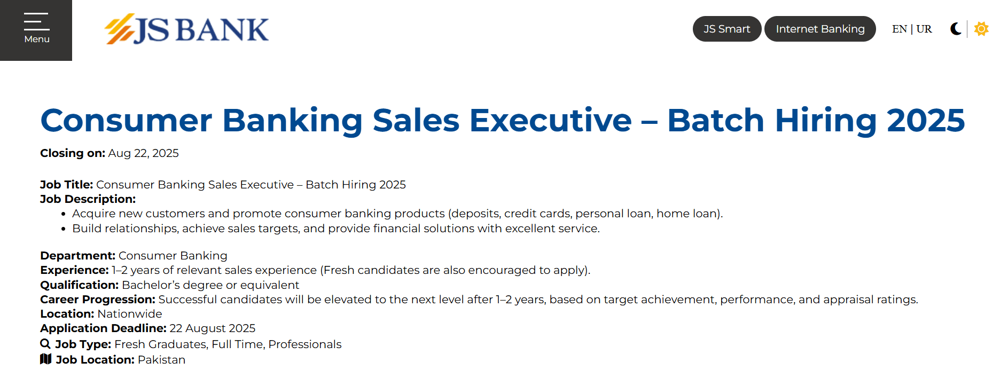Switch to dark mode moon icon
Viewport: 1008px width, 370px height.
click(x=956, y=29)
